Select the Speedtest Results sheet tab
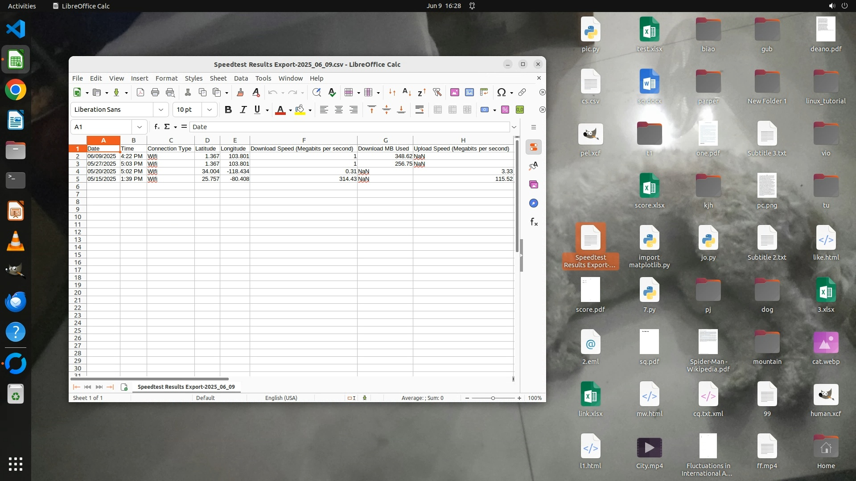This screenshot has width=856, height=481. 186,387
